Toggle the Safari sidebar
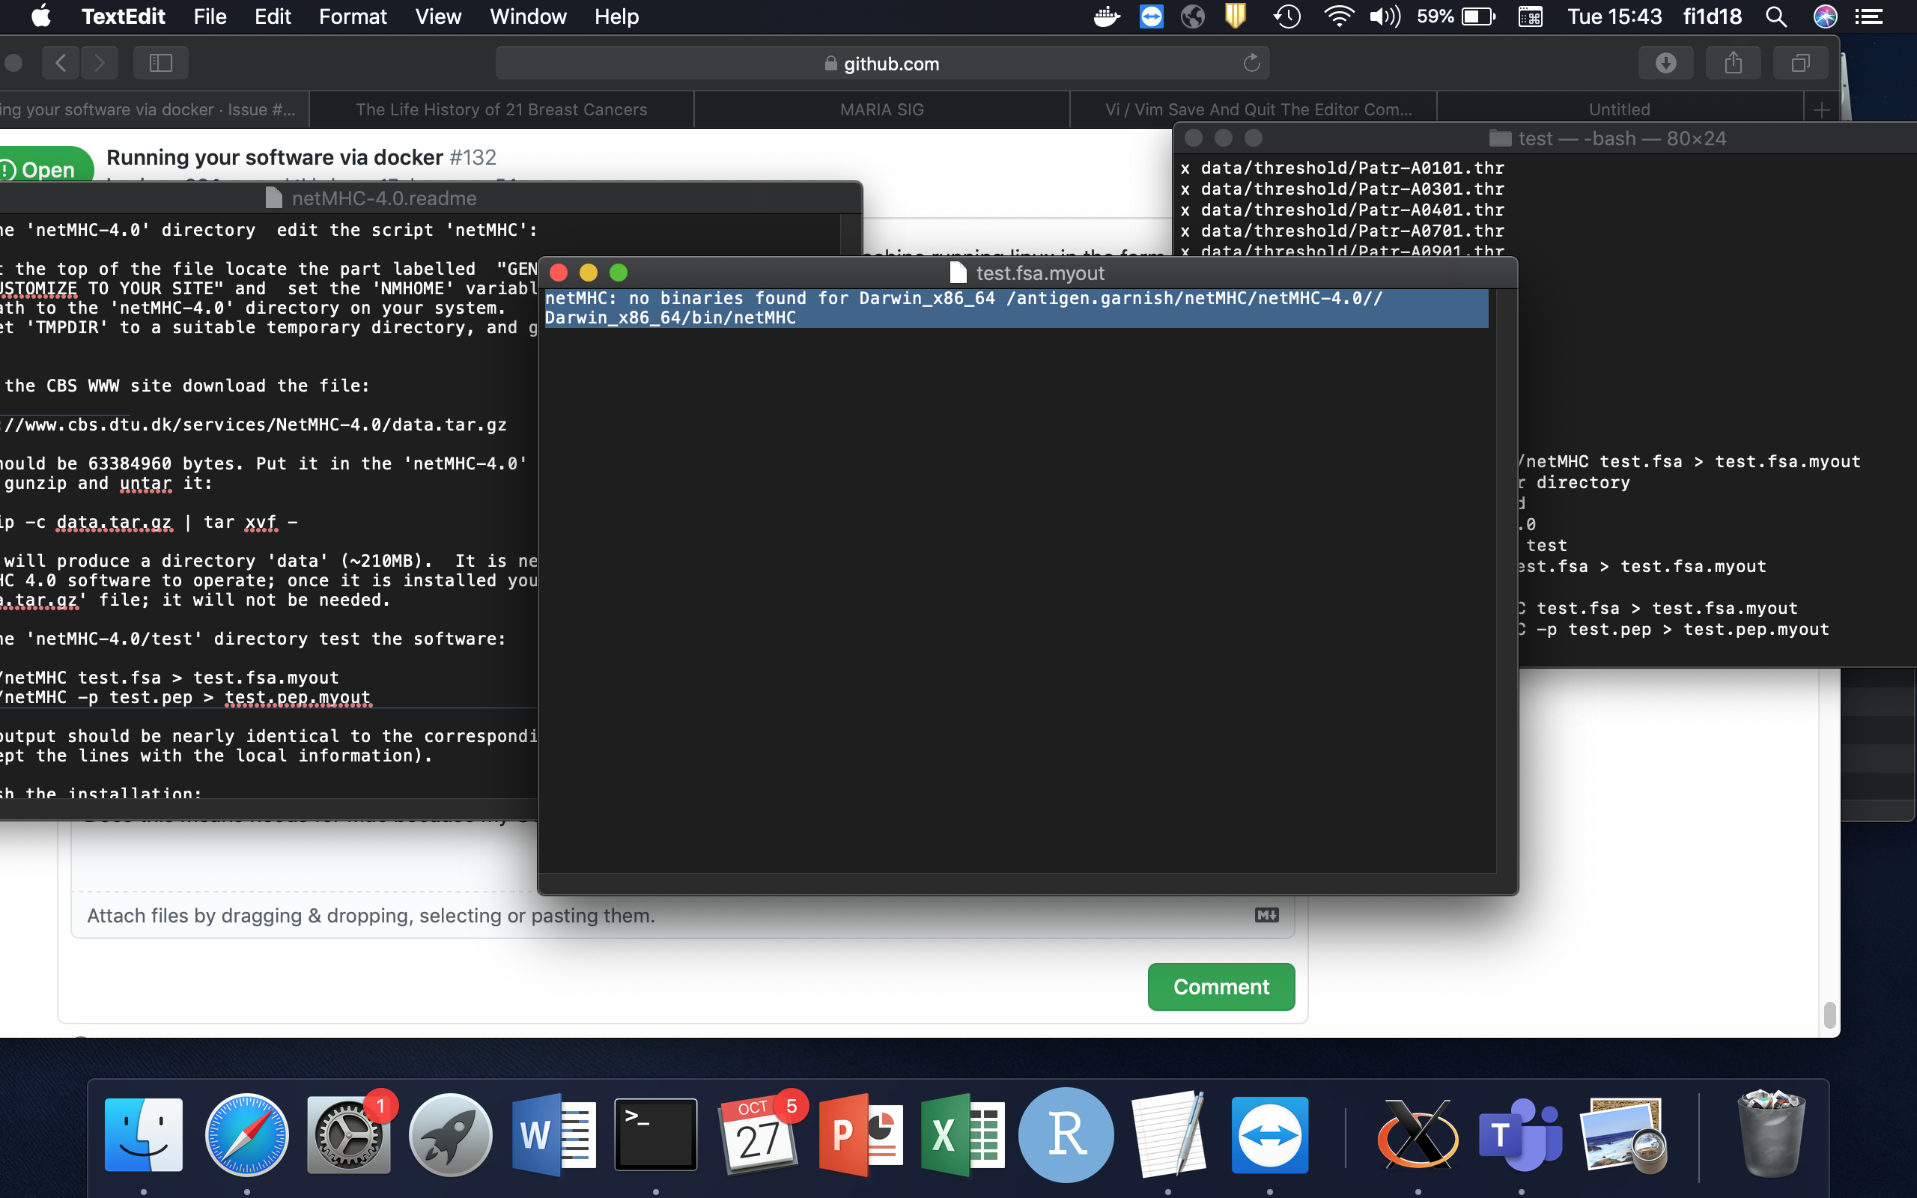 click(x=160, y=63)
